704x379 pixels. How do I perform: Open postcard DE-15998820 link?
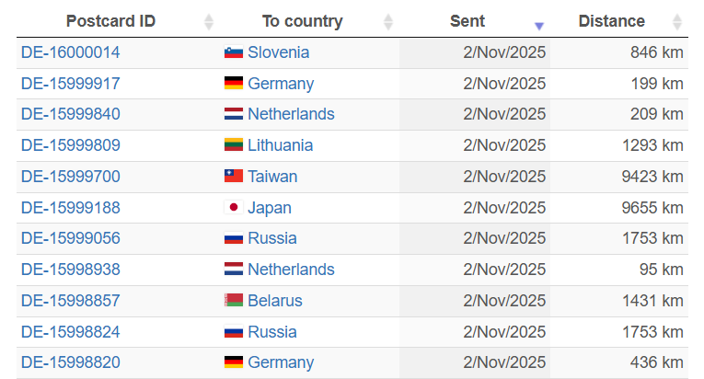click(x=70, y=362)
